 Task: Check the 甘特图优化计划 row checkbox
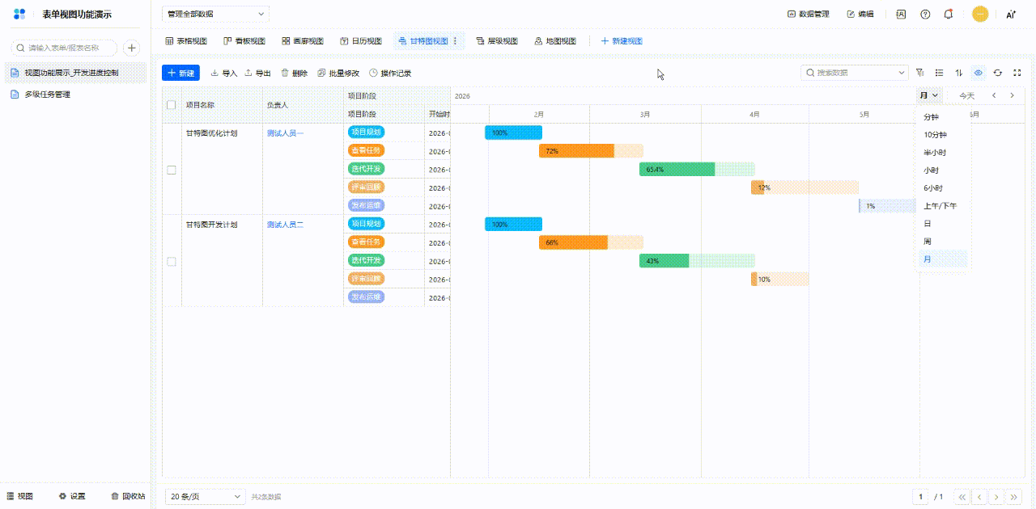point(171,170)
